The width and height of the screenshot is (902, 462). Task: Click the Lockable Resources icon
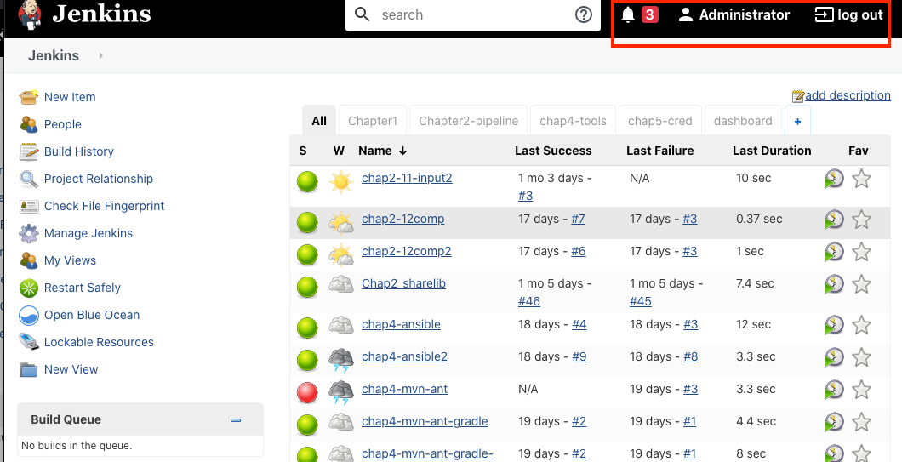29,342
